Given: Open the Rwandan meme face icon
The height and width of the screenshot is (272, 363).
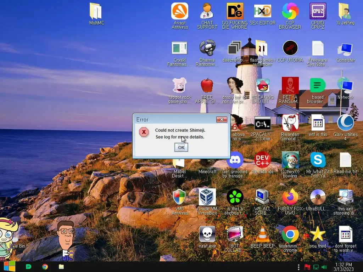Looking at the screenshot, I should (x=290, y=123).
